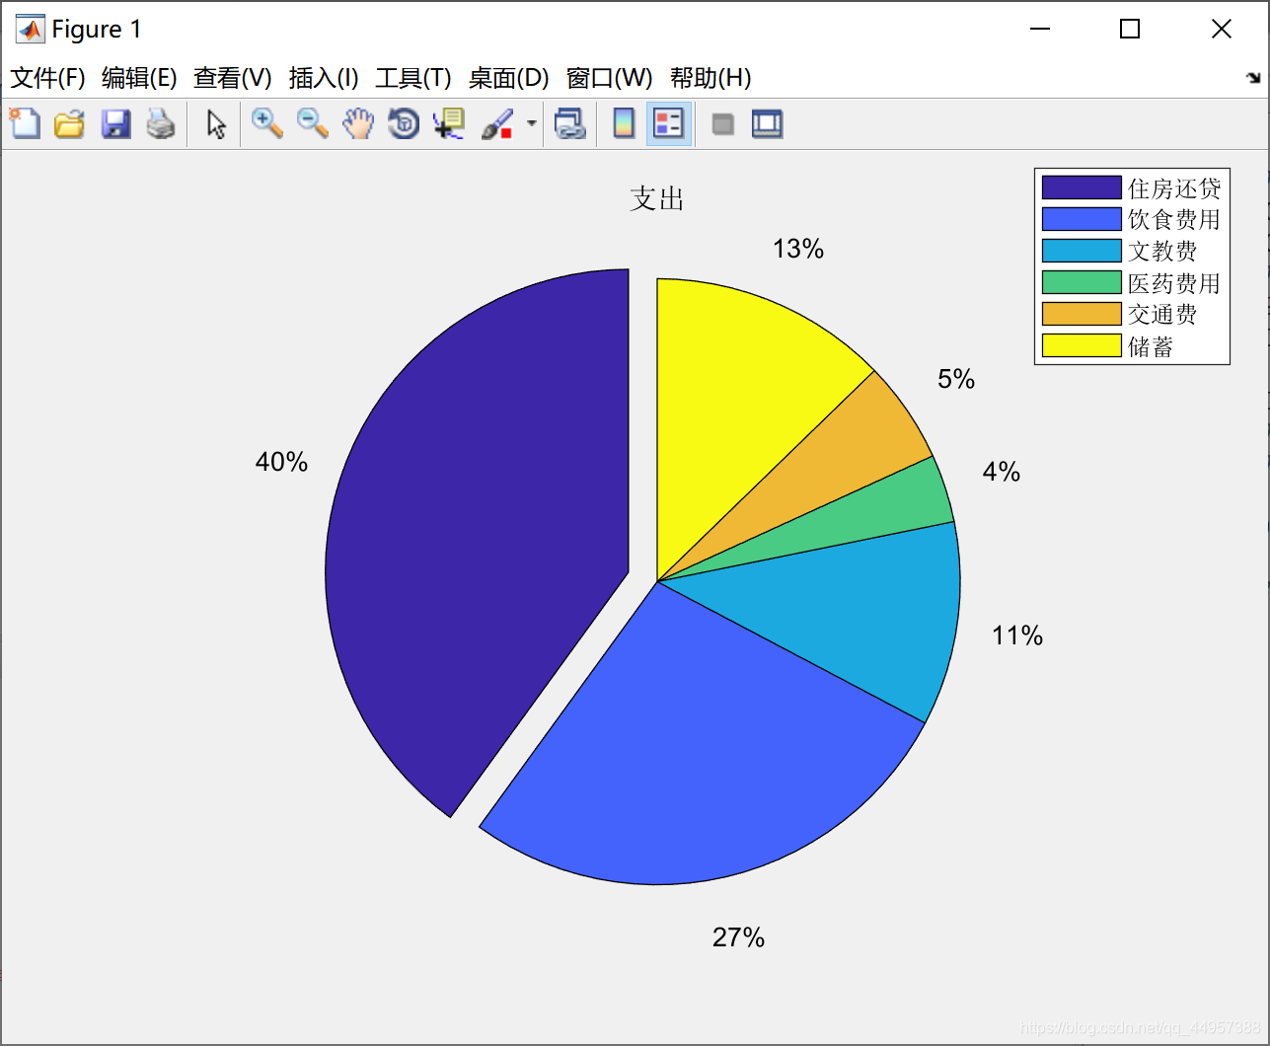Image resolution: width=1270 pixels, height=1046 pixels.
Task: Click the 饮食费用 legend color swatch
Action: 1082,219
